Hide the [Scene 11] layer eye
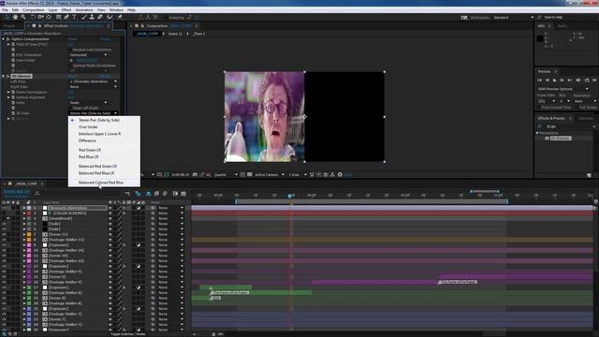599x337 pixels. (4, 234)
